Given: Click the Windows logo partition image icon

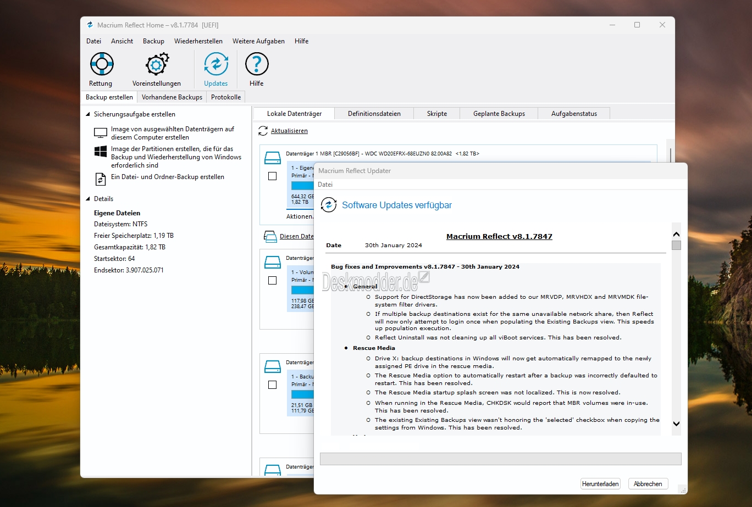Looking at the screenshot, I should (101, 152).
